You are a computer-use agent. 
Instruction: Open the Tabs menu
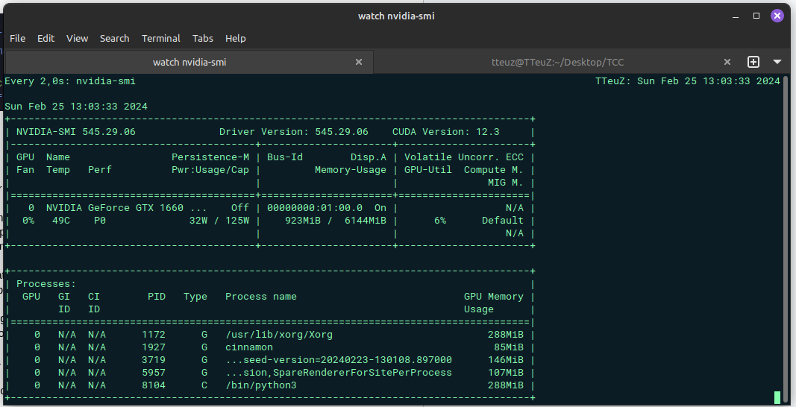pos(203,38)
